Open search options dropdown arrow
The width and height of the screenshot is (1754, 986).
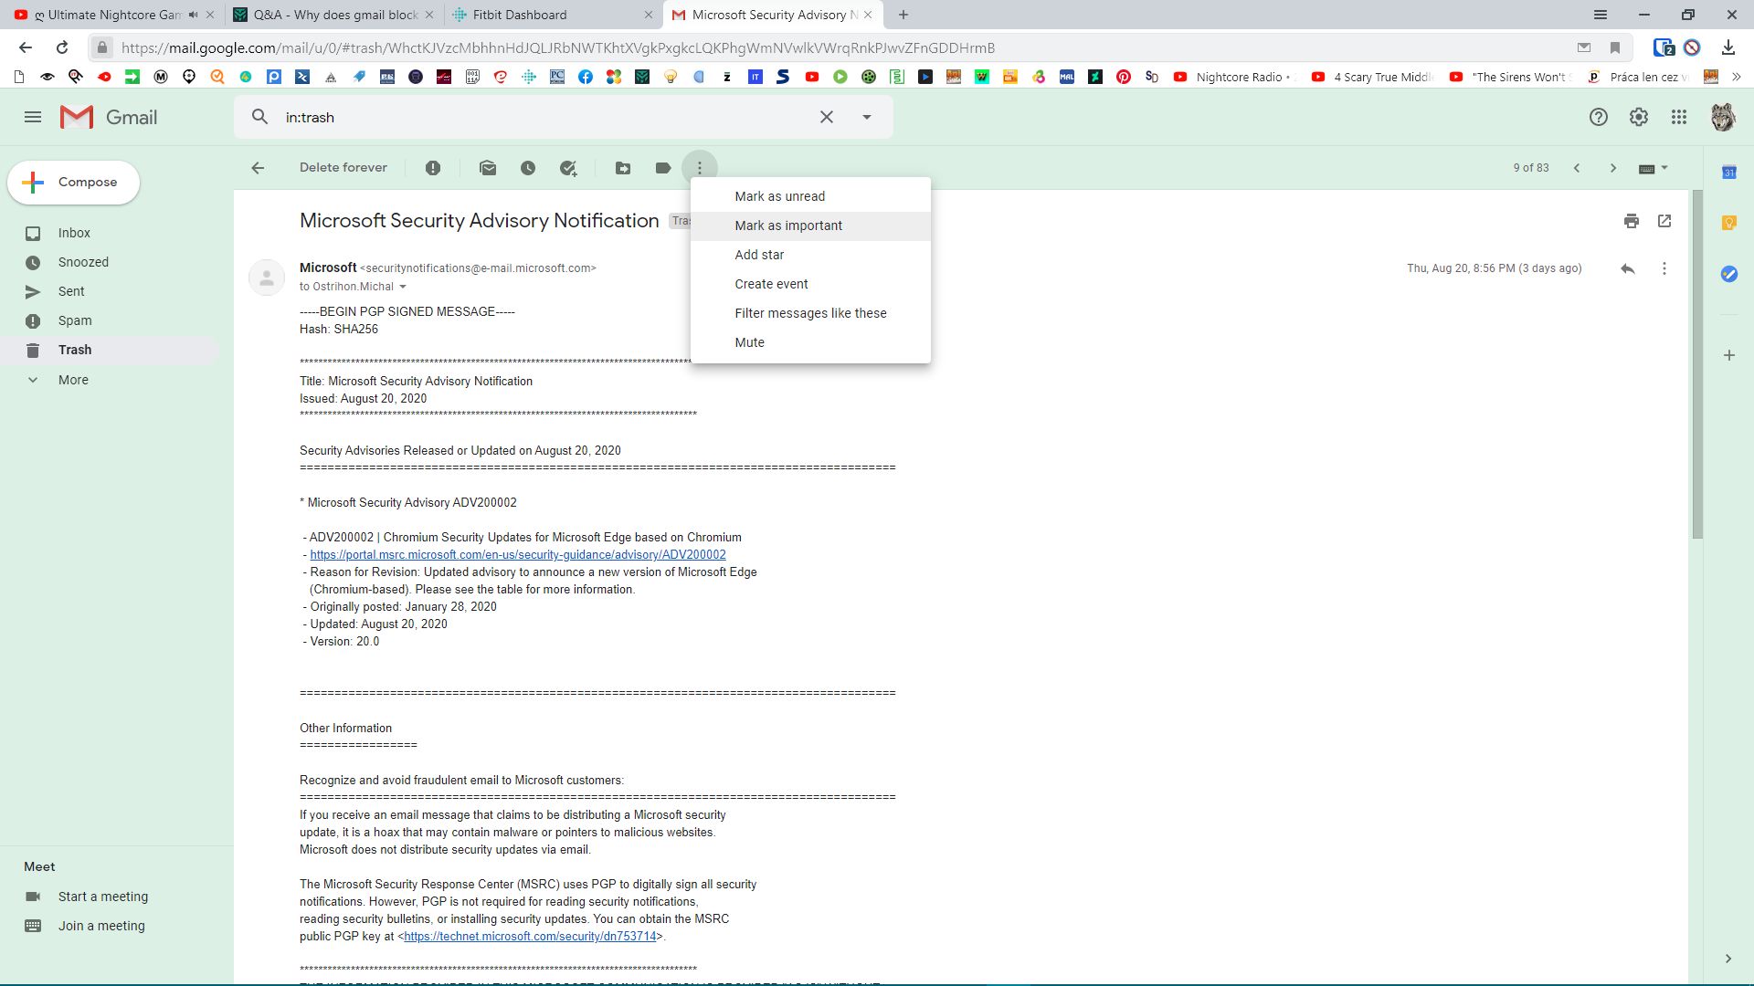866,117
